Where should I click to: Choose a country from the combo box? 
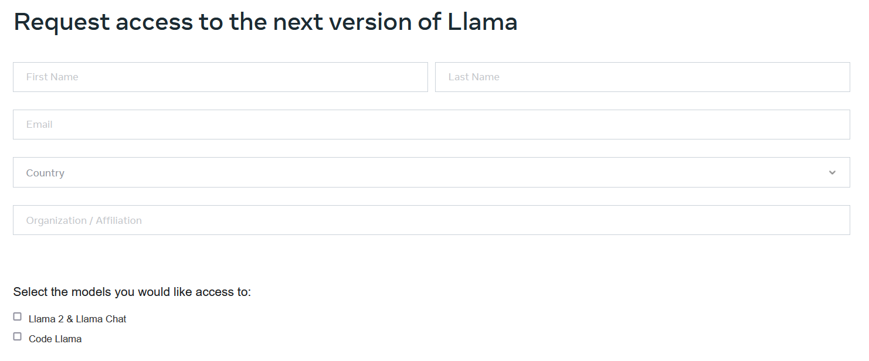pos(431,172)
